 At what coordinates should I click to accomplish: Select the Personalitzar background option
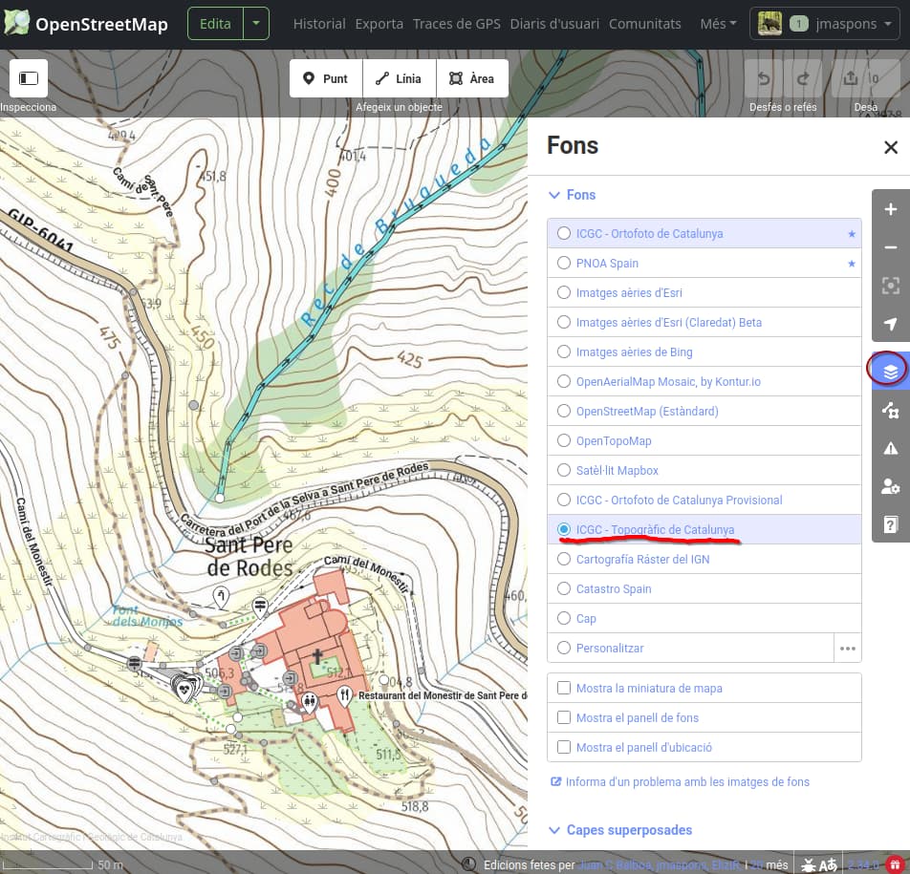690,648
